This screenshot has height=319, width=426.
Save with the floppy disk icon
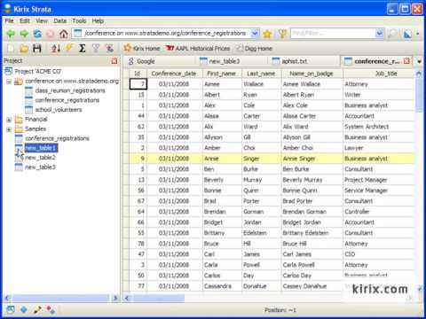coord(37,48)
